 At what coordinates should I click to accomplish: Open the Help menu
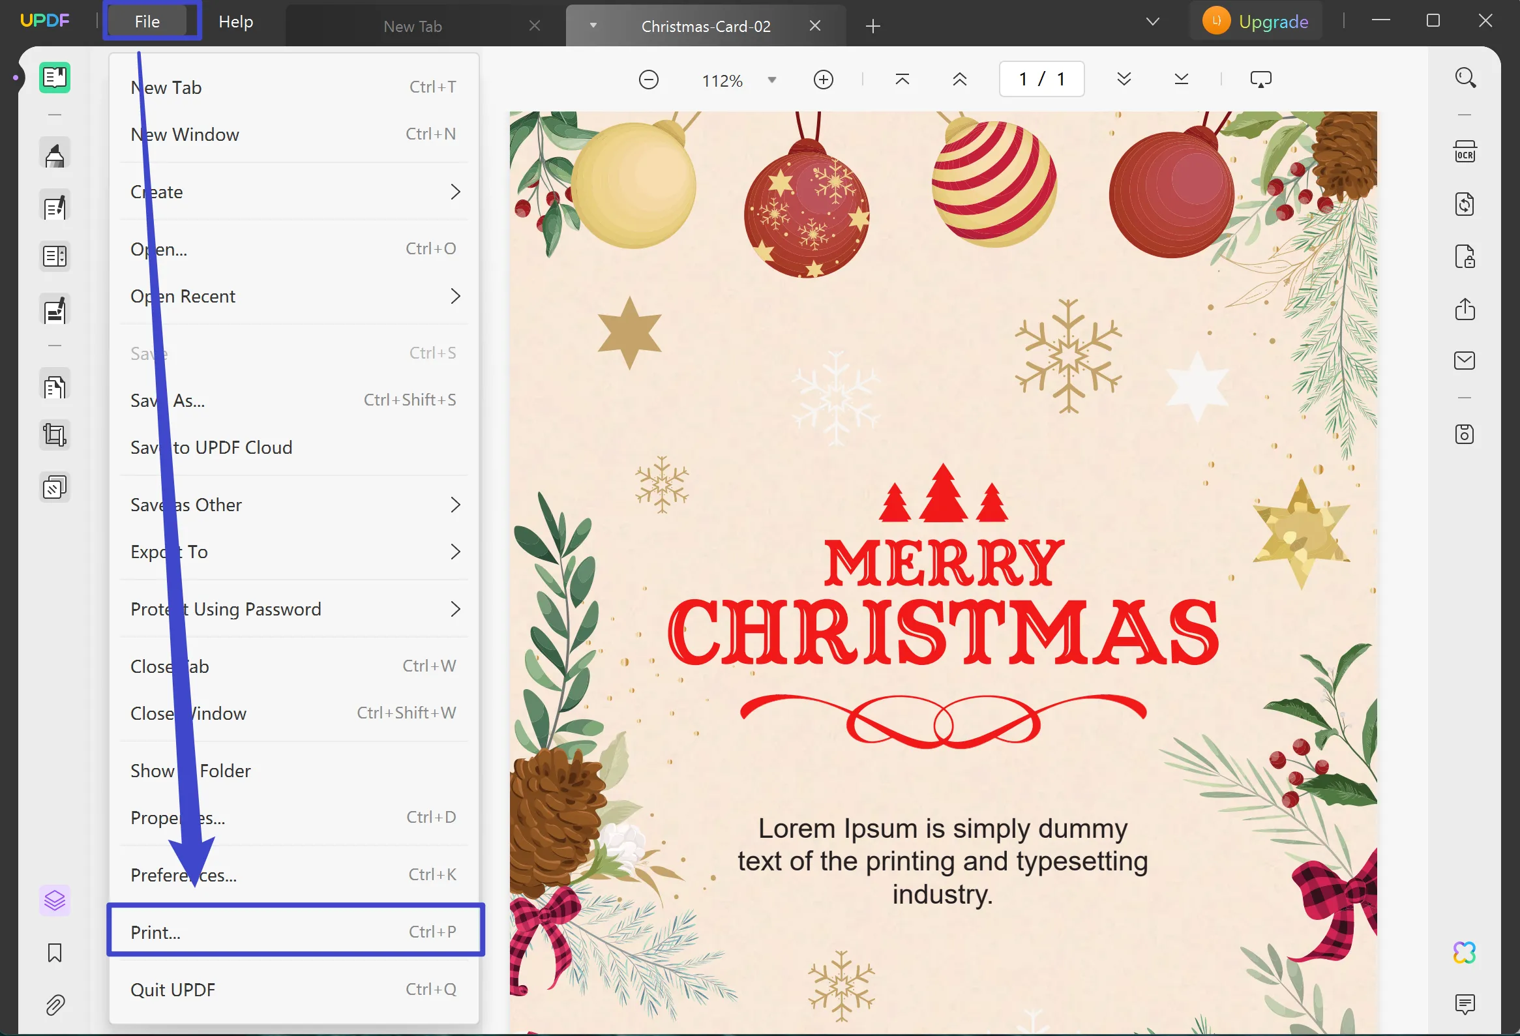pos(235,21)
